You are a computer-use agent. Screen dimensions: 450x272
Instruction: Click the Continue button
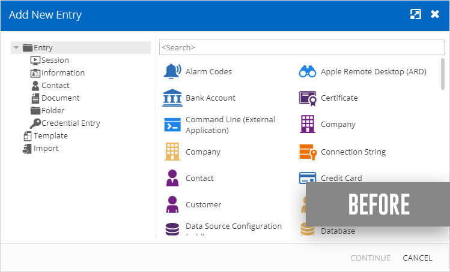click(x=370, y=258)
